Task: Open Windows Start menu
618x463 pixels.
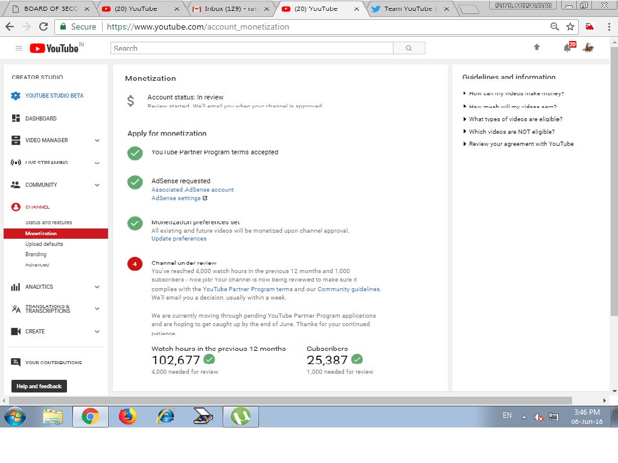Action: [15, 416]
